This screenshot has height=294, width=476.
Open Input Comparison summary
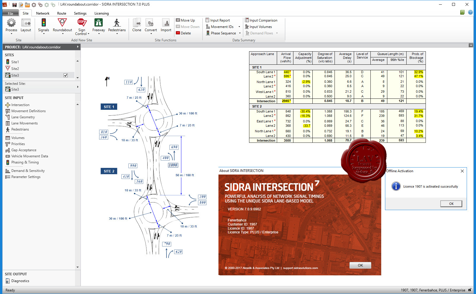coord(261,20)
